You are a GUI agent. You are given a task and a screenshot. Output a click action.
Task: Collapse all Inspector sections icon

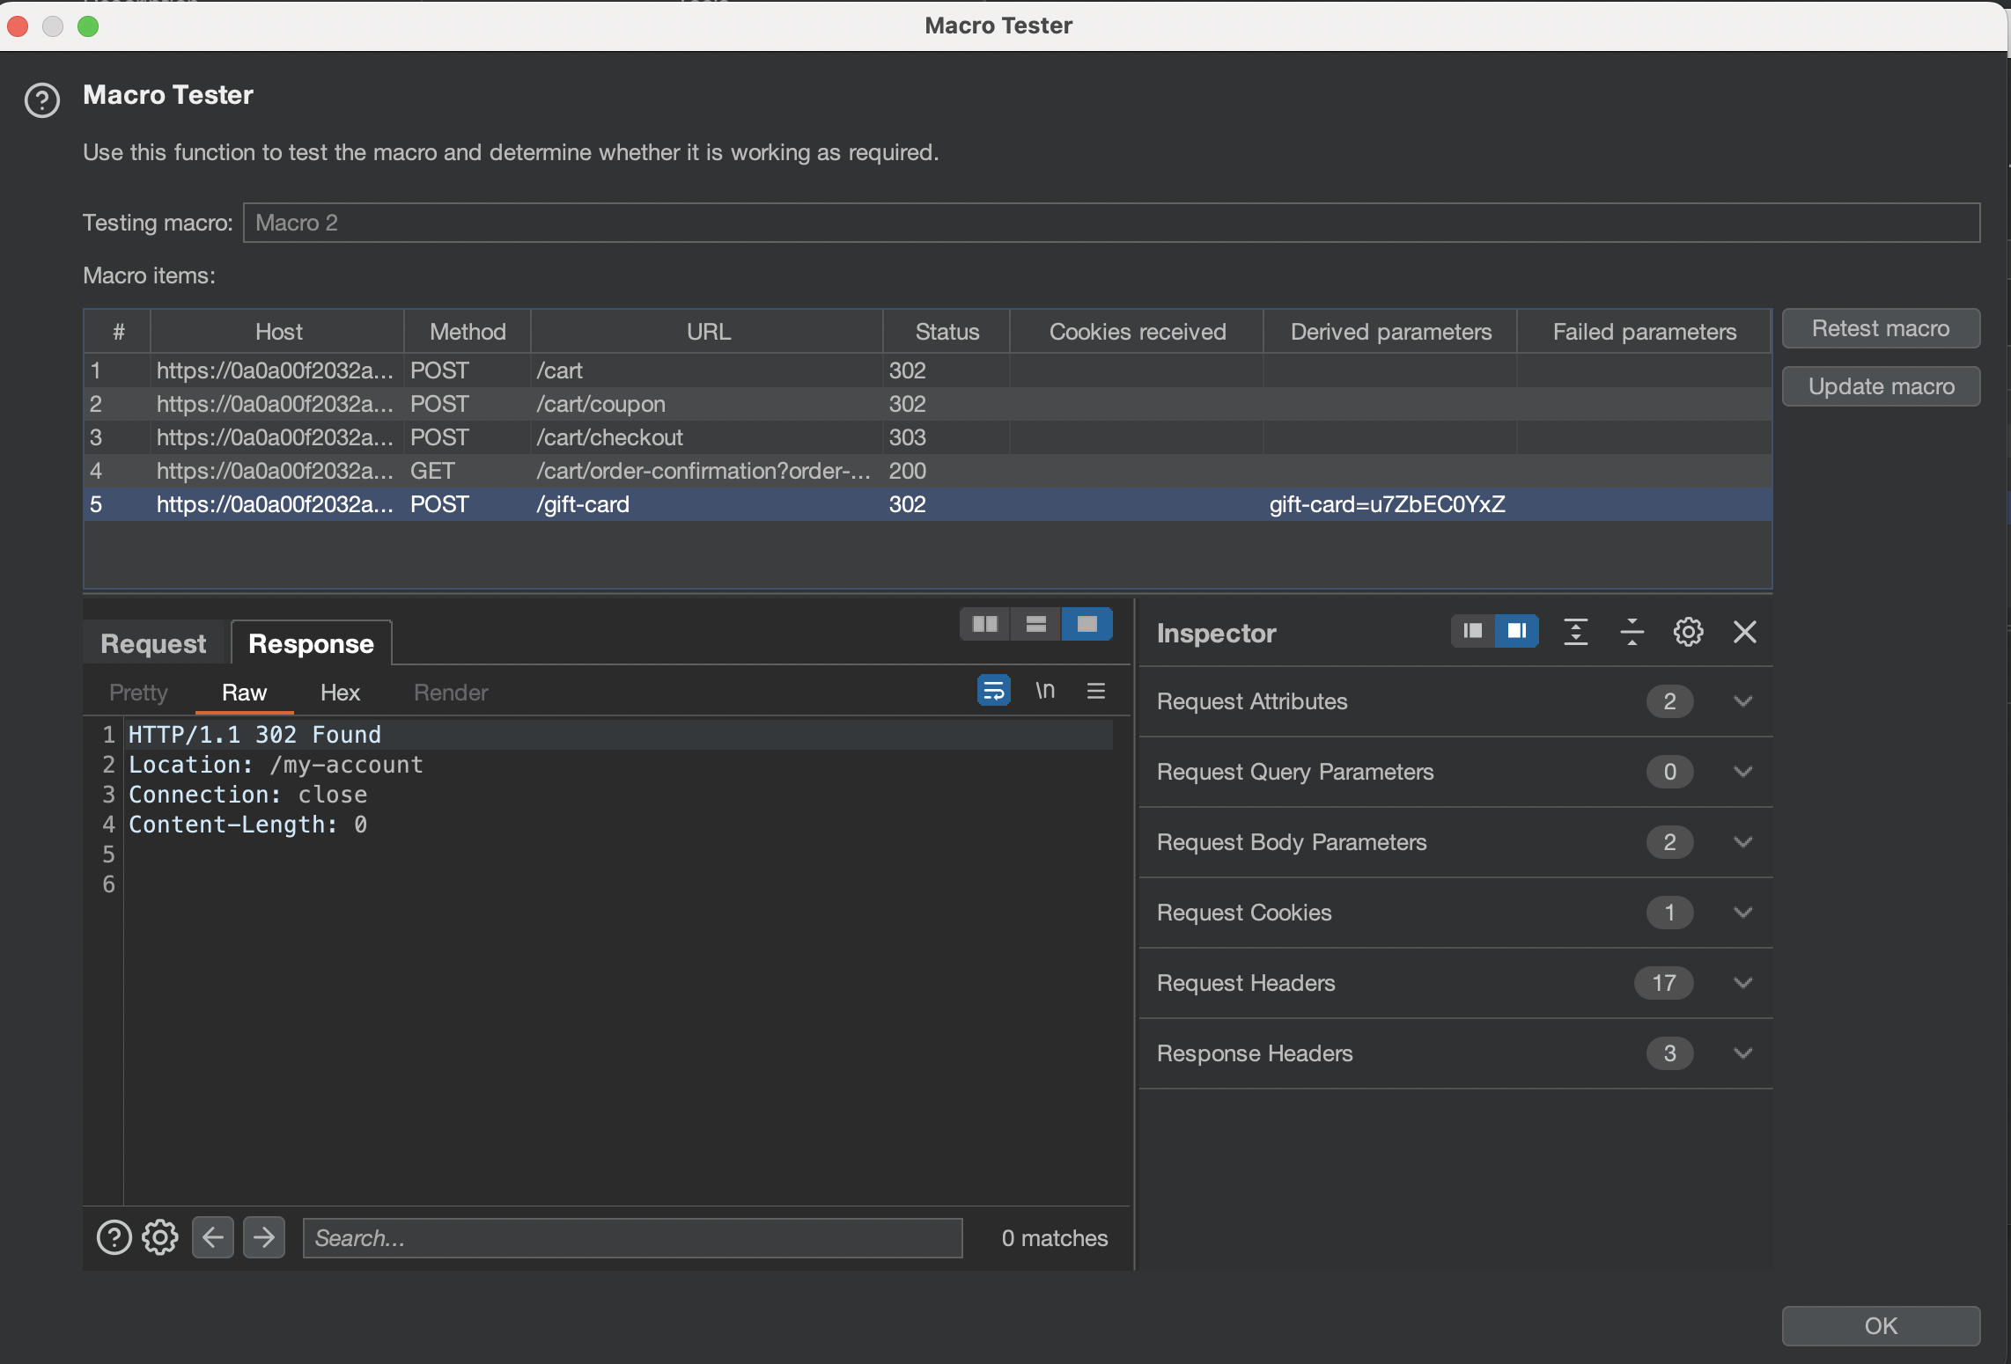tap(1632, 632)
